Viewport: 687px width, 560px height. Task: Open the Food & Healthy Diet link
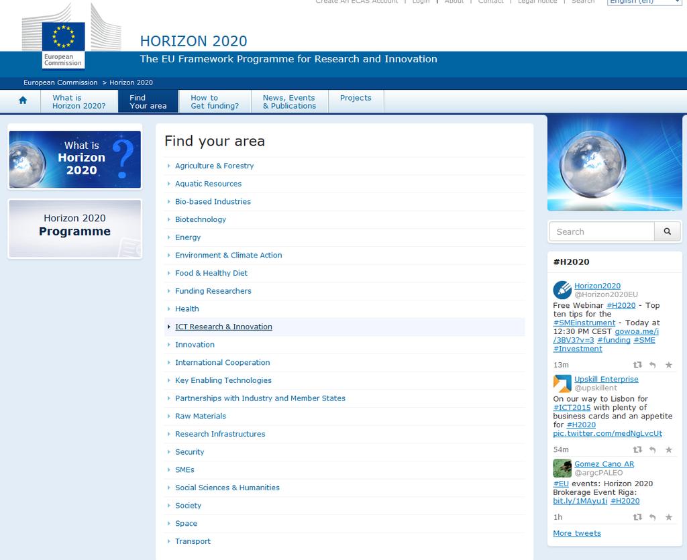click(211, 273)
